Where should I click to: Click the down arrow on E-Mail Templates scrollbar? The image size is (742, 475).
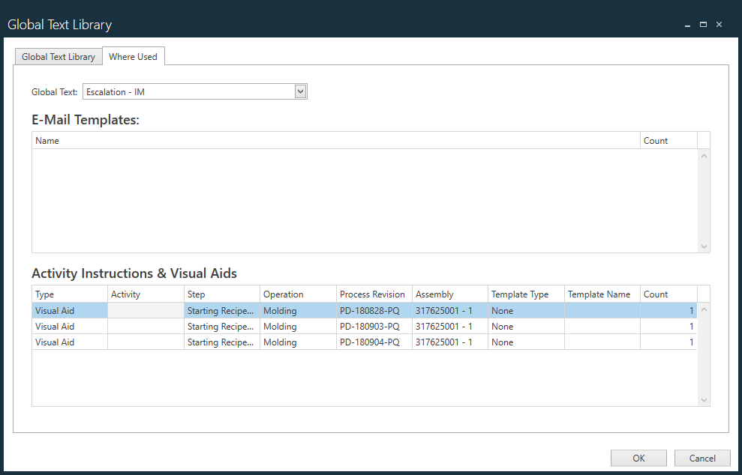click(704, 246)
